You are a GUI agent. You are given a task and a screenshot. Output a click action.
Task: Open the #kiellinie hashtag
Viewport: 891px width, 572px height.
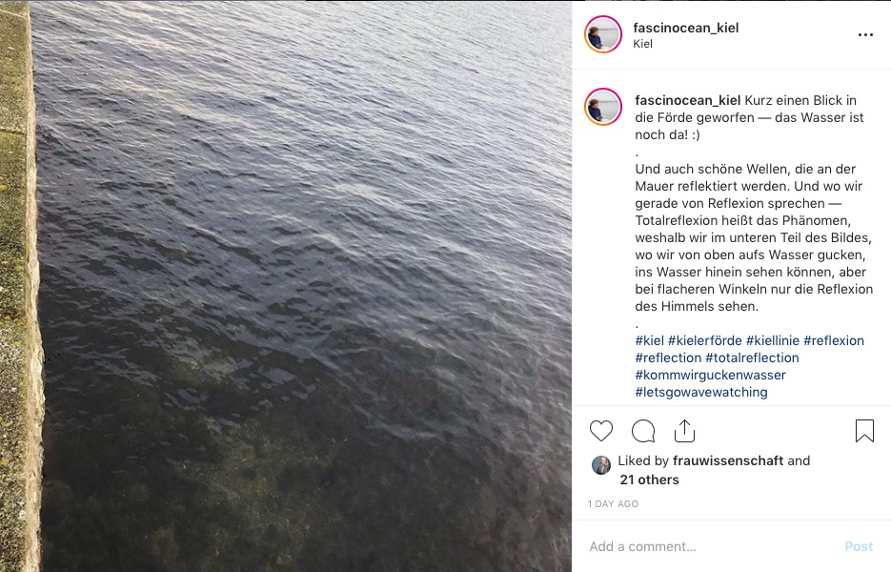coord(772,340)
